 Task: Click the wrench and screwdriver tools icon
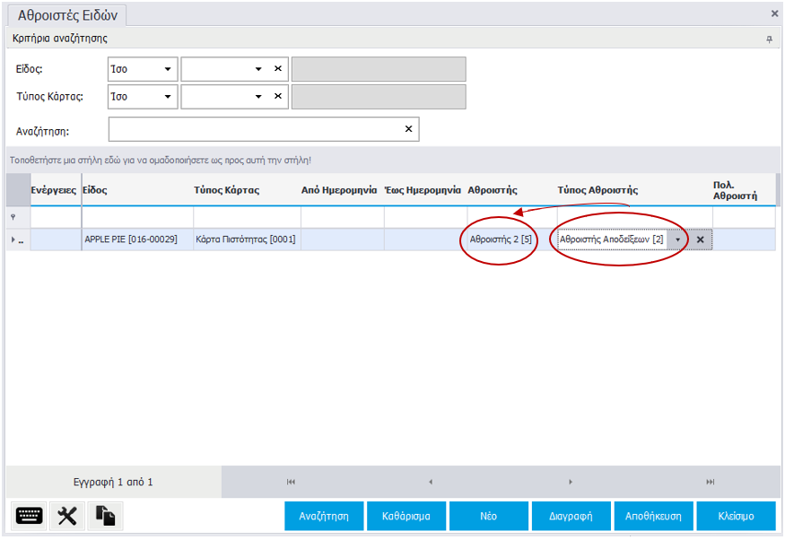pos(67,516)
